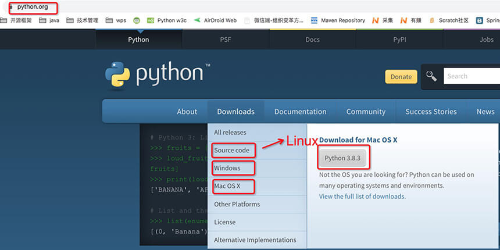Open the 开源框架 bookmark folder
Screen dimensions: 500x250
pyautogui.click(x=17, y=20)
